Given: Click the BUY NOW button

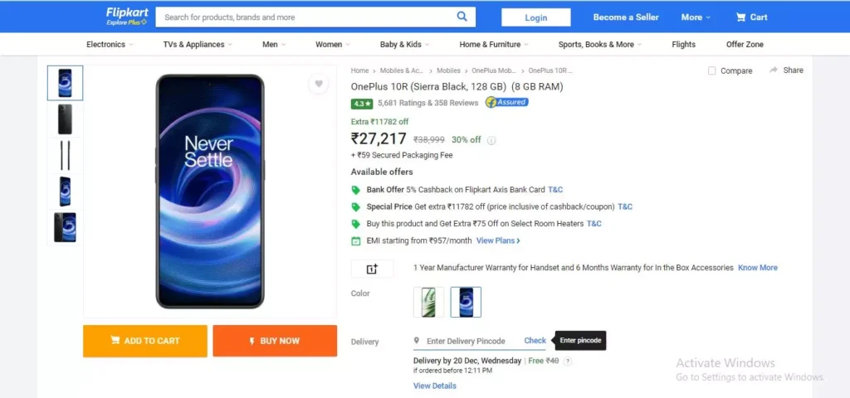Looking at the screenshot, I should pos(275,341).
